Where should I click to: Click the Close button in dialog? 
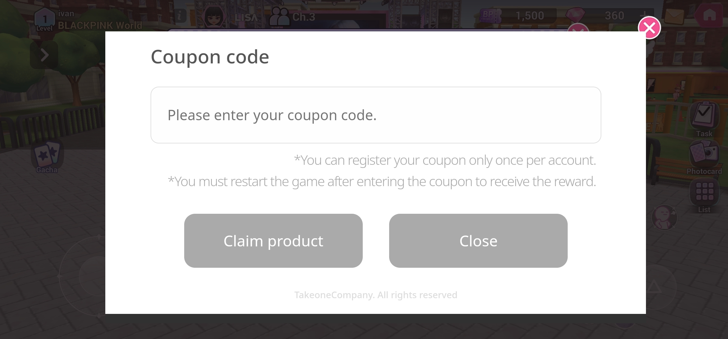coord(478,241)
